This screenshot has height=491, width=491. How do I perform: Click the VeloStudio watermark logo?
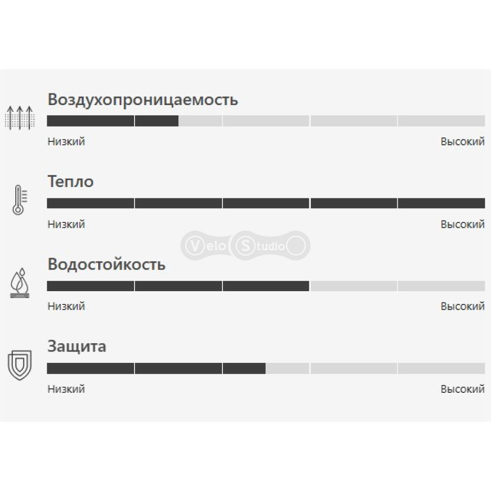point(245,245)
